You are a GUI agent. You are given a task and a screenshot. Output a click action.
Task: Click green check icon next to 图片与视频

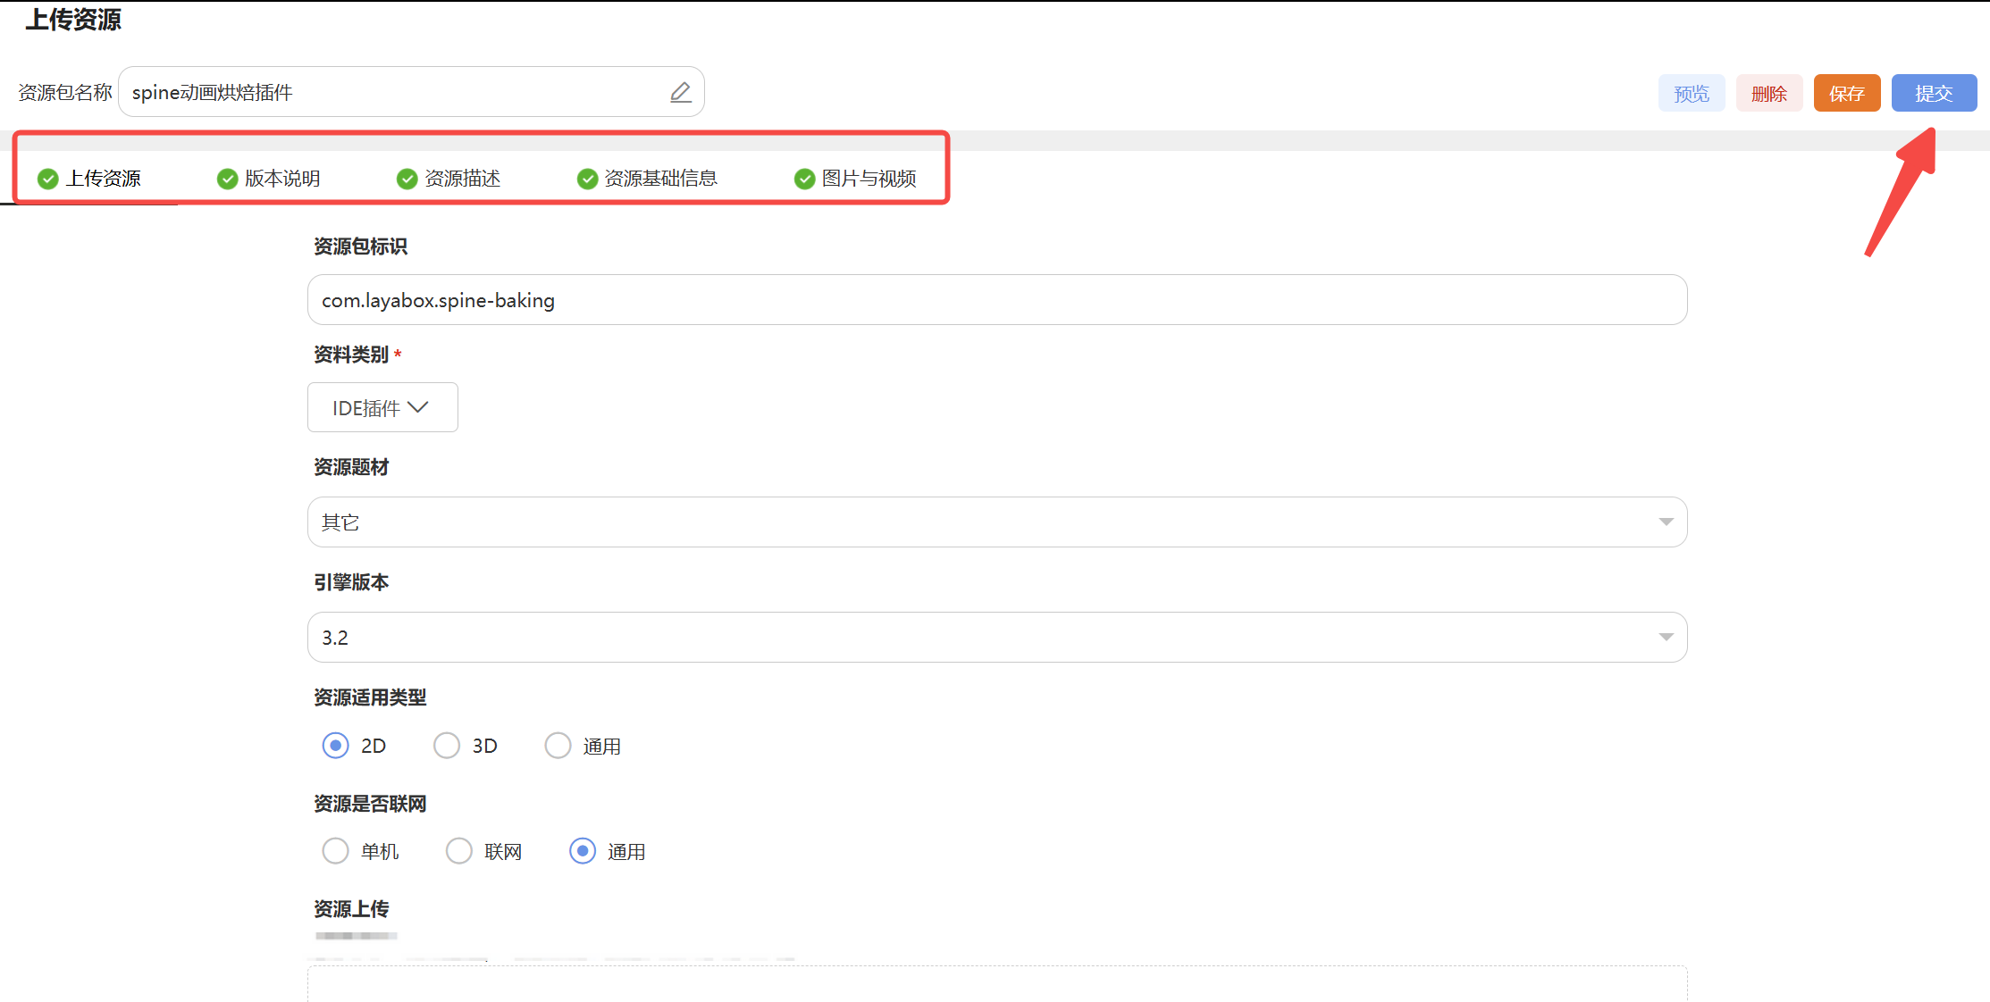[804, 179]
